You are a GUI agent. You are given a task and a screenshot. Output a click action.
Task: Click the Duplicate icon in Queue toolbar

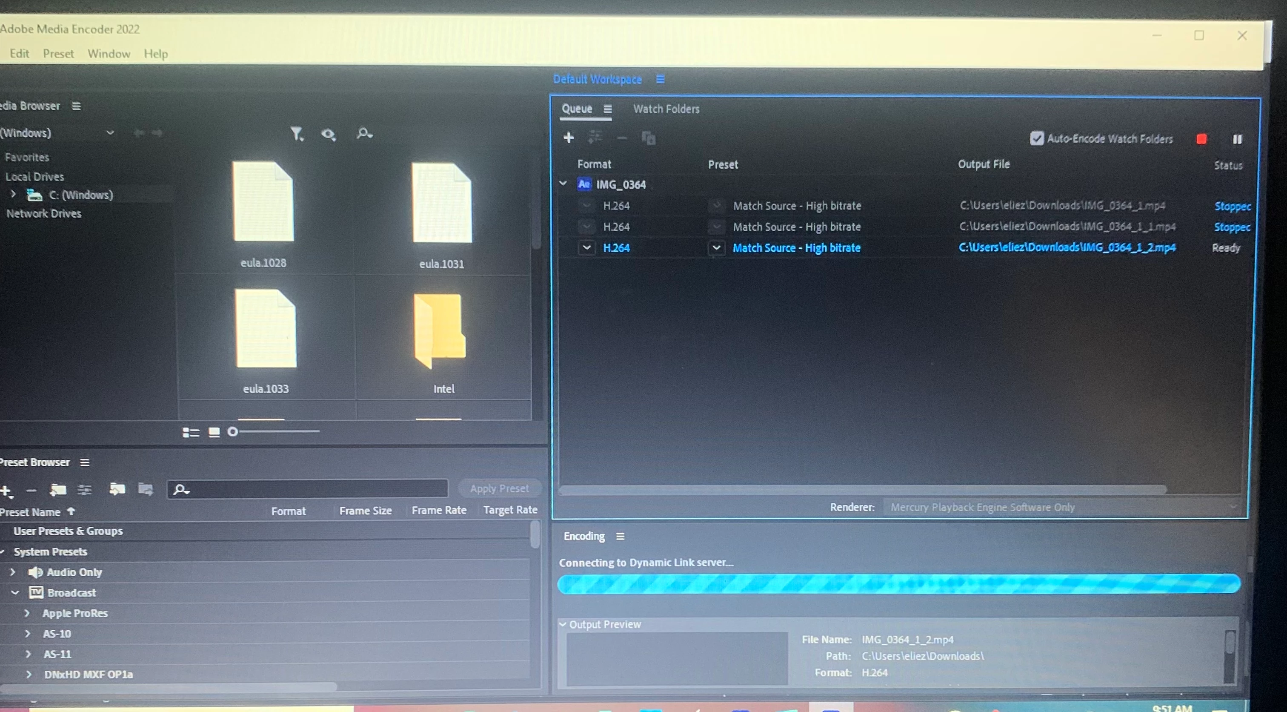click(649, 138)
